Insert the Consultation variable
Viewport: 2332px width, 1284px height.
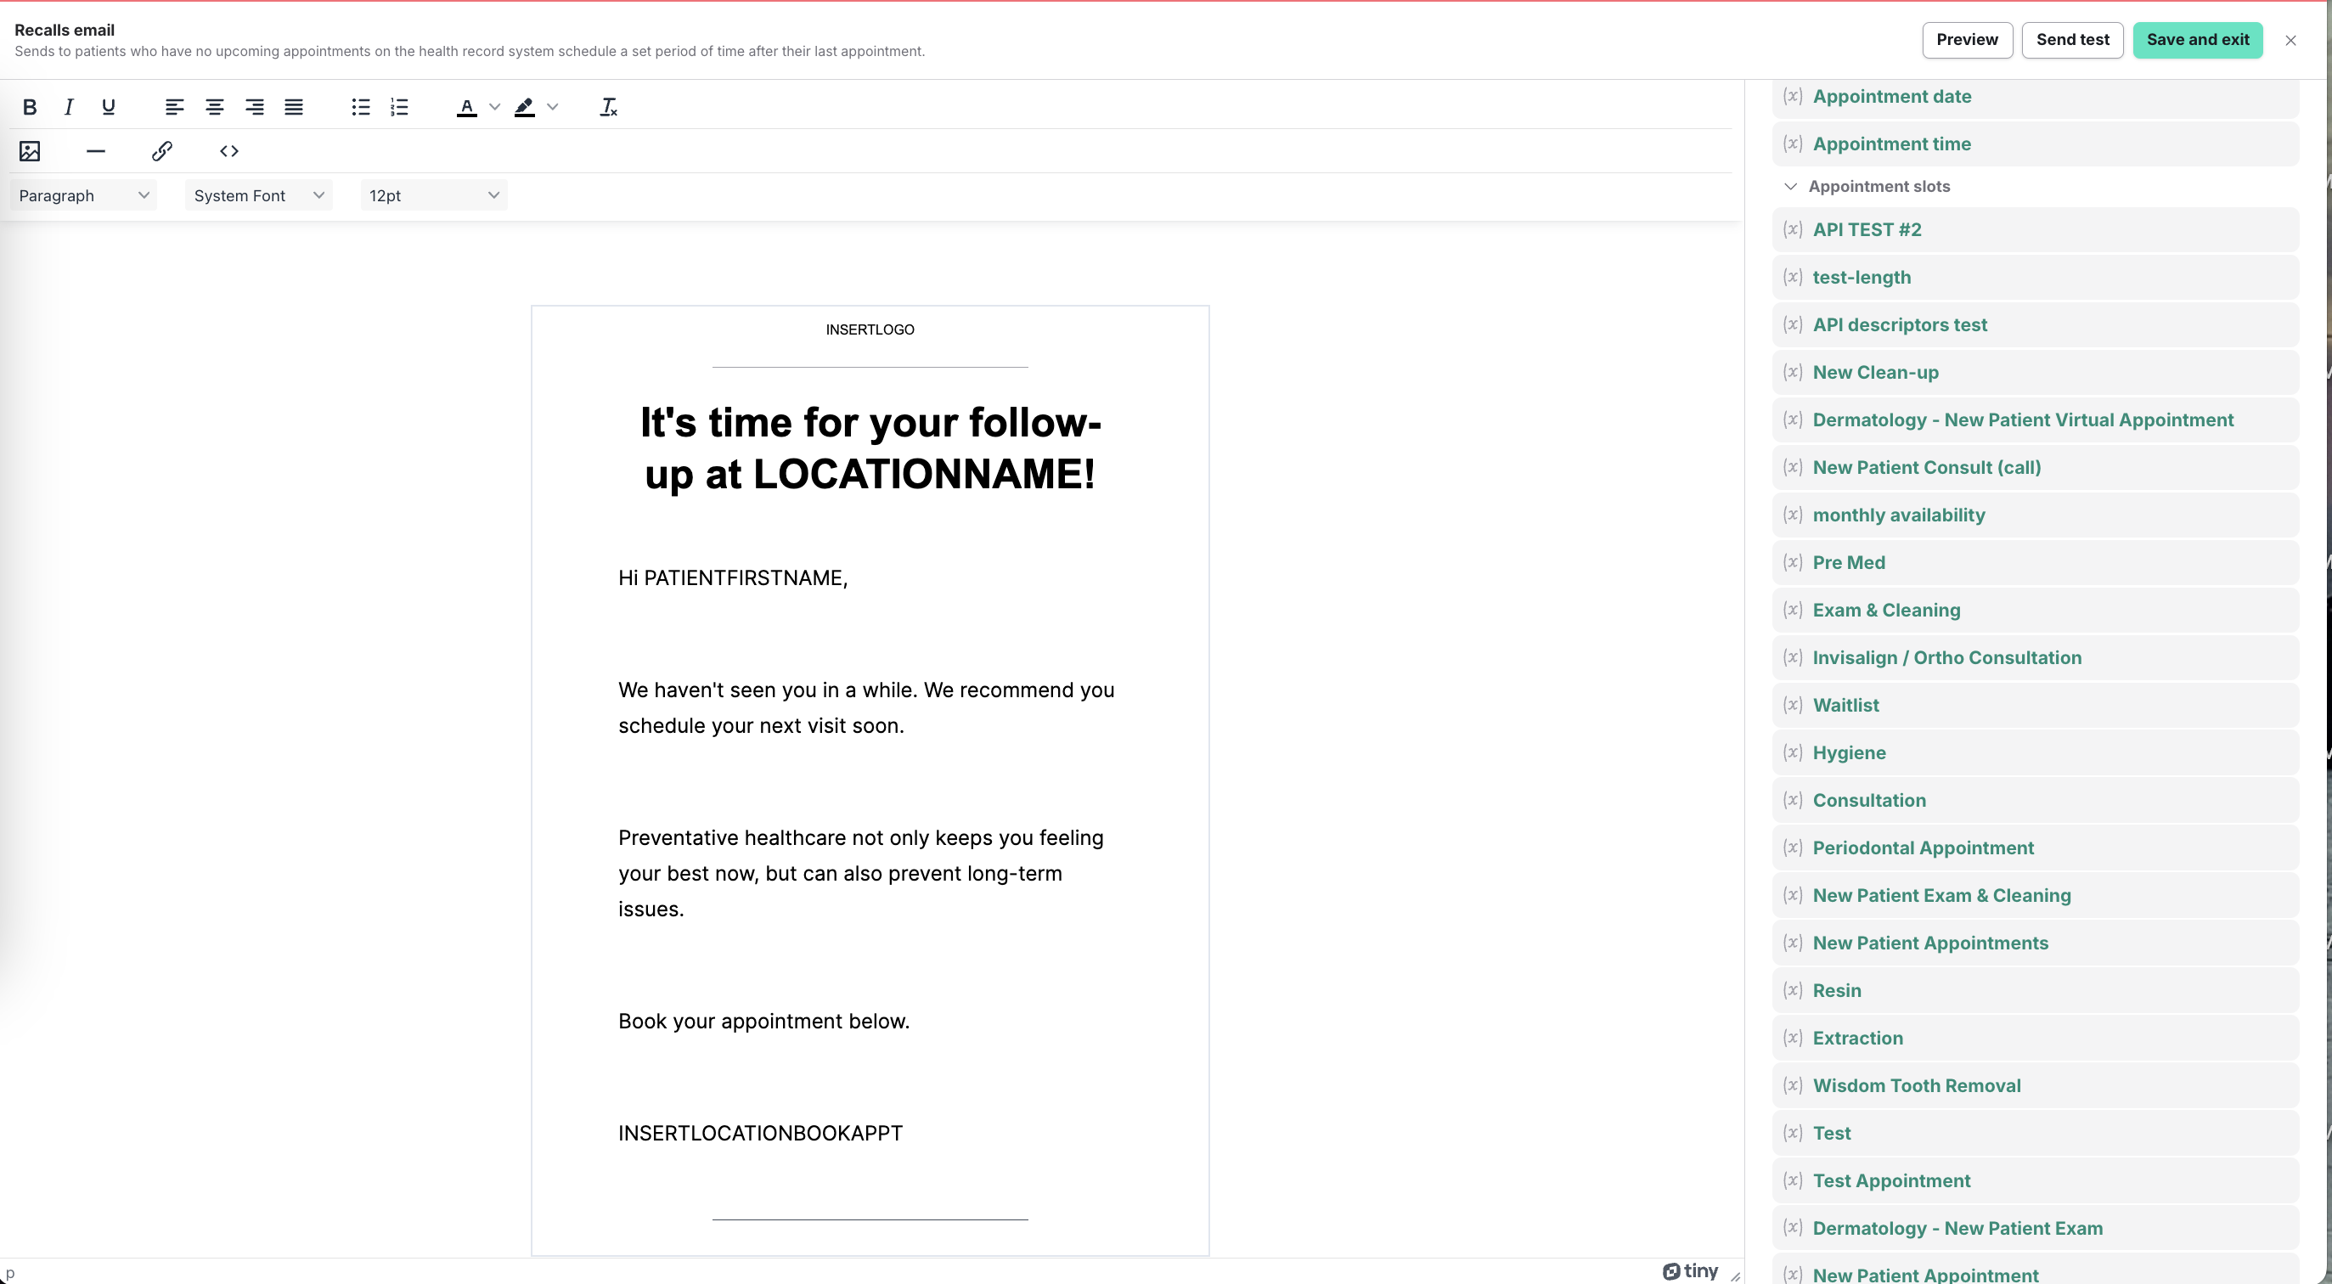[x=2035, y=801]
